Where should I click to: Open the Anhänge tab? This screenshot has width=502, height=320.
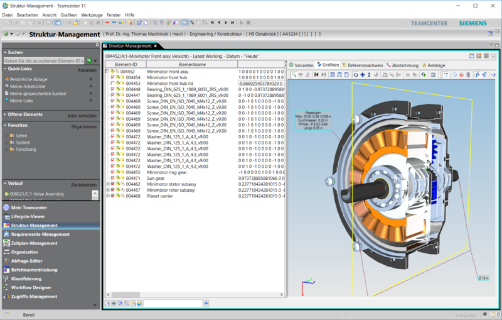point(434,65)
